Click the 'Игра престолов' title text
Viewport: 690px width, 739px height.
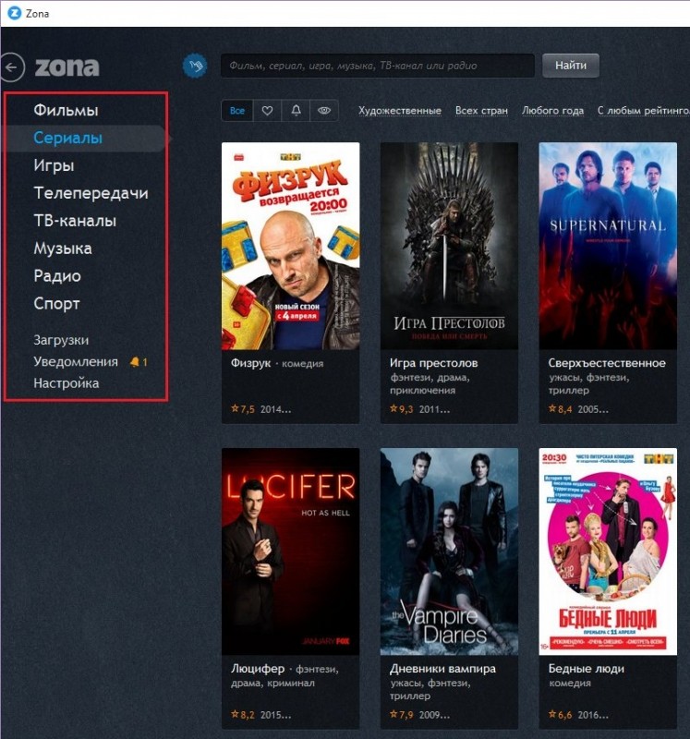click(x=433, y=363)
